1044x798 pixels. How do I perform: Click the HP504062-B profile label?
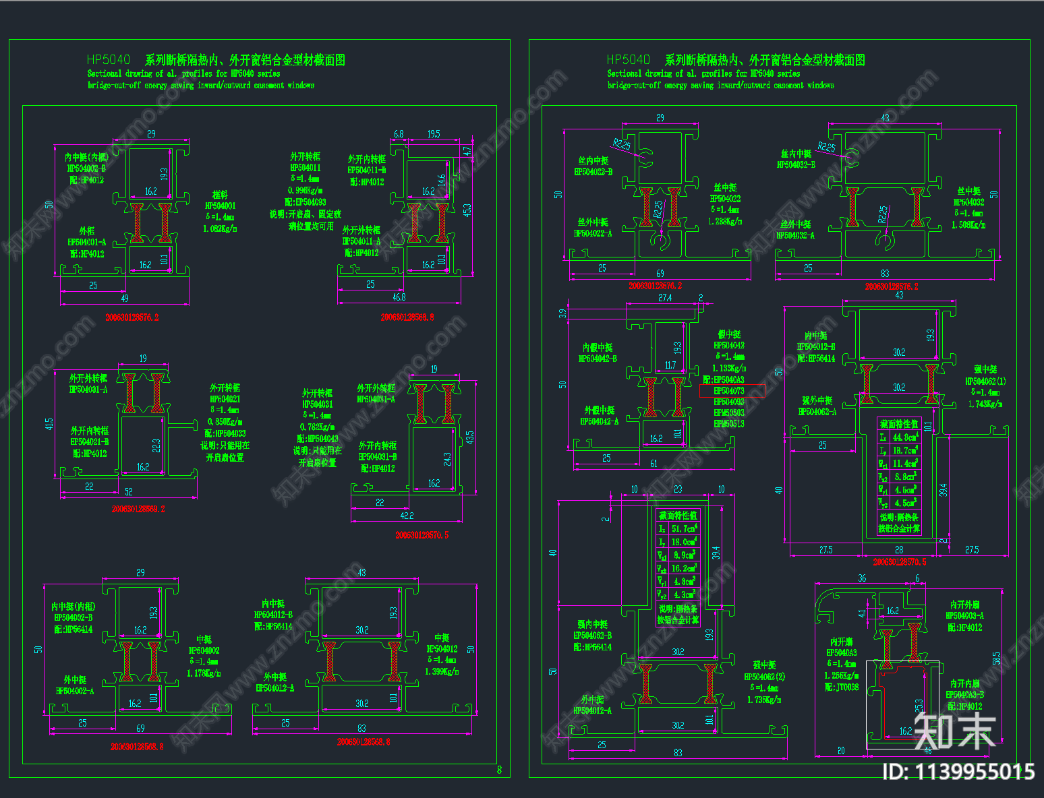coord(593,636)
